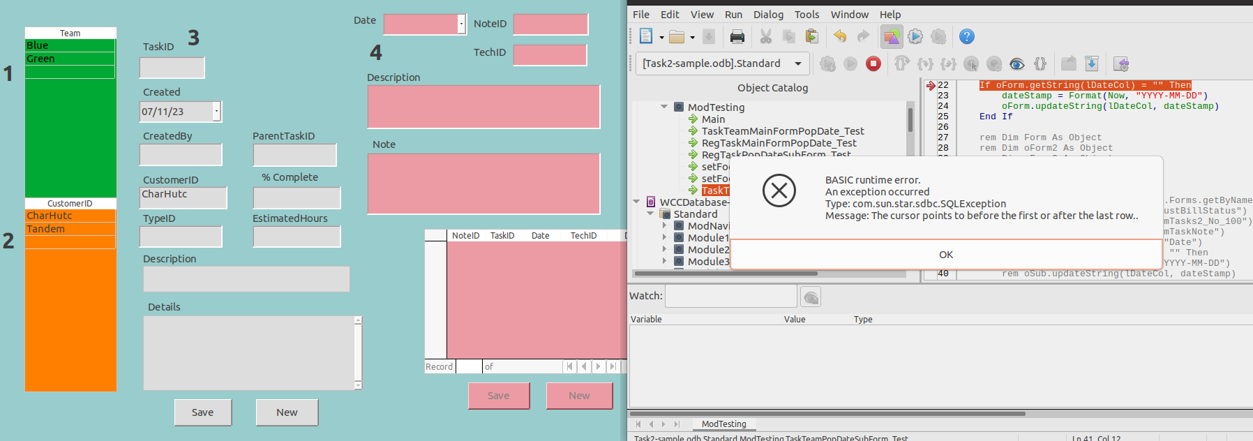Click the Step Over icon
The width and height of the screenshot is (1253, 441).
click(x=901, y=63)
